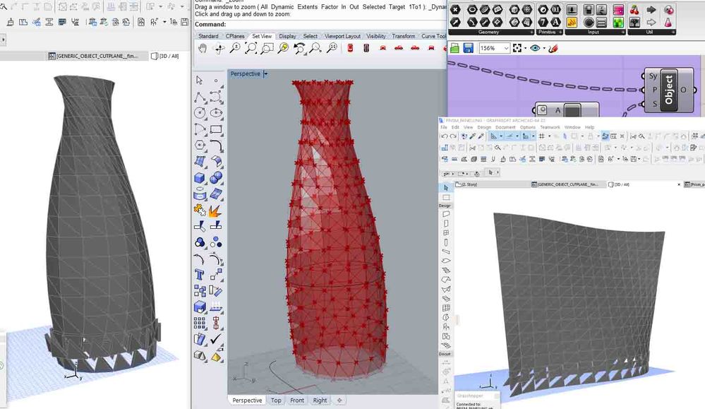
Task: Click the cherries icon in Util panel
Action: [x=634, y=11]
